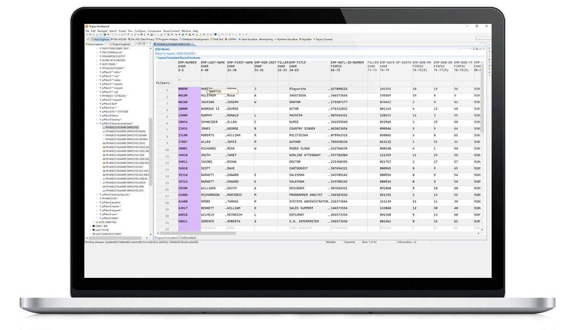
Task: Select the Host Explorer view tab
Action: point(95,44)
